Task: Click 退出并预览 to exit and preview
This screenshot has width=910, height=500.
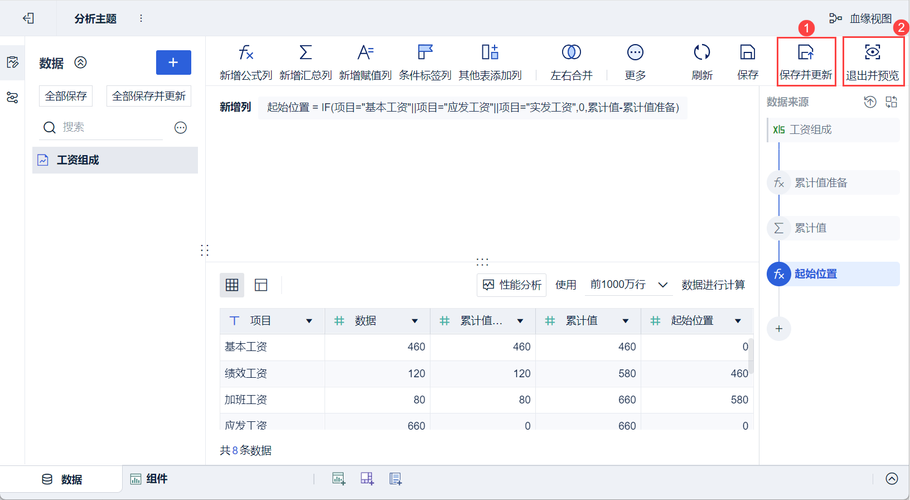Action: (872, 53)
